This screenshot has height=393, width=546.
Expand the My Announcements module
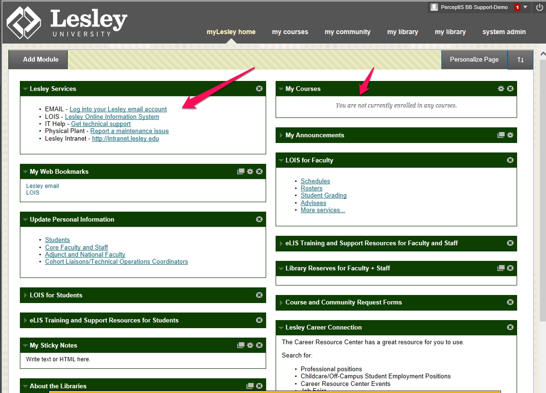click(x=281, y=135)
